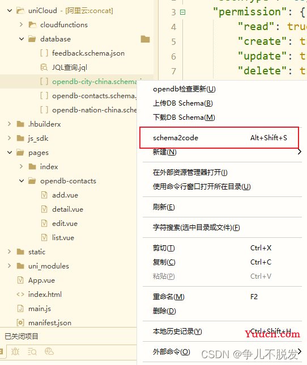Choose 剪切(T) menu item

pyautogui.click(x=223, y=248)
